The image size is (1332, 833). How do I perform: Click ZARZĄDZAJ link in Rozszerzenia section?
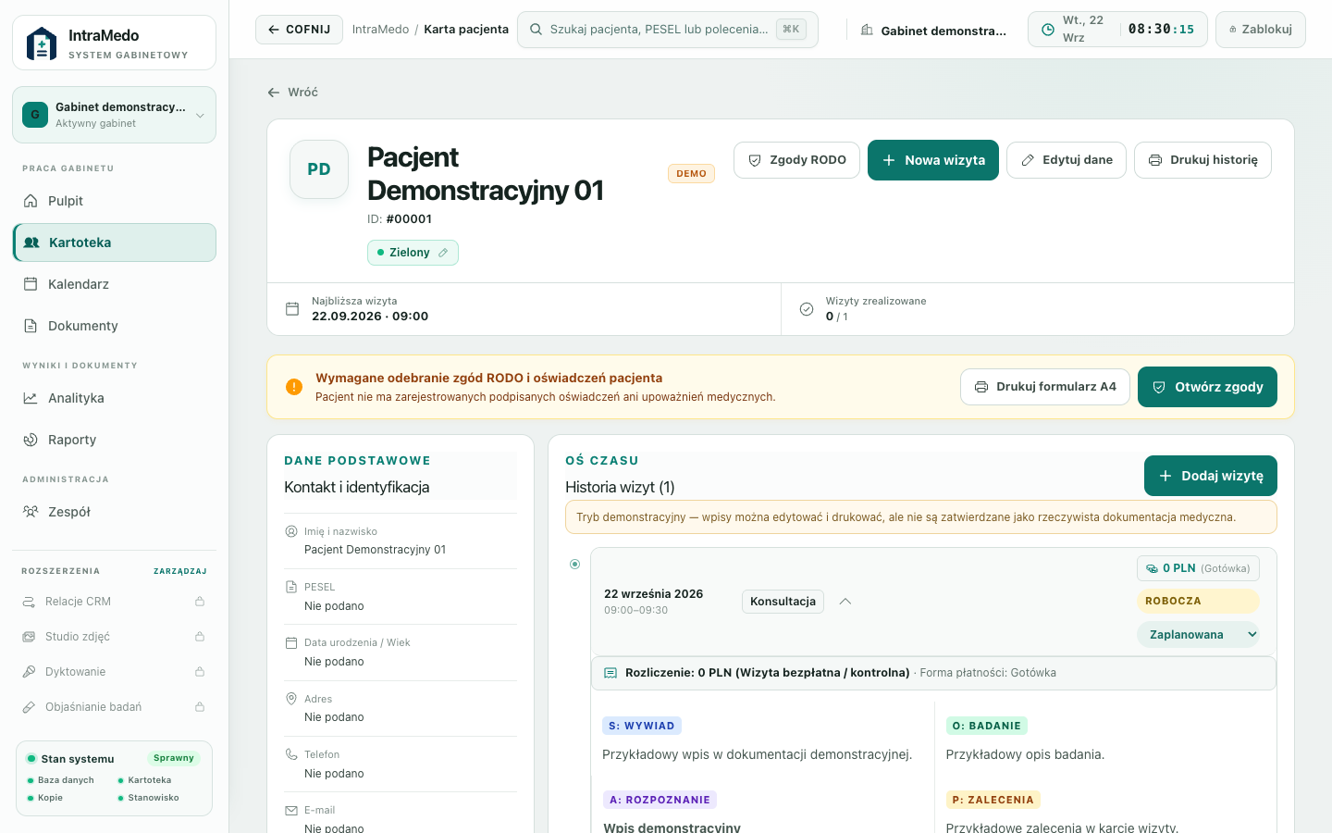pos(180,571)
